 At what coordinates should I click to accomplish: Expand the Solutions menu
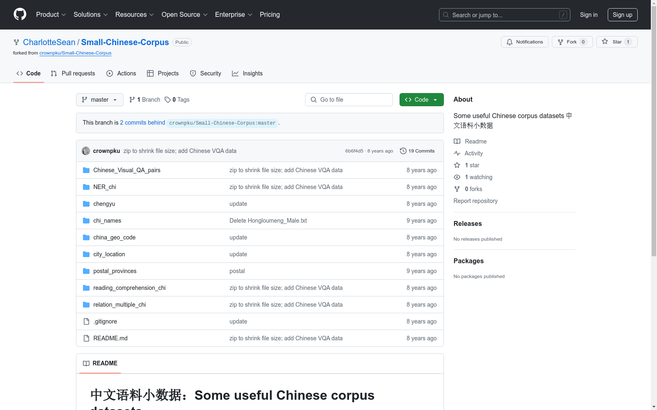click(91, 14)
